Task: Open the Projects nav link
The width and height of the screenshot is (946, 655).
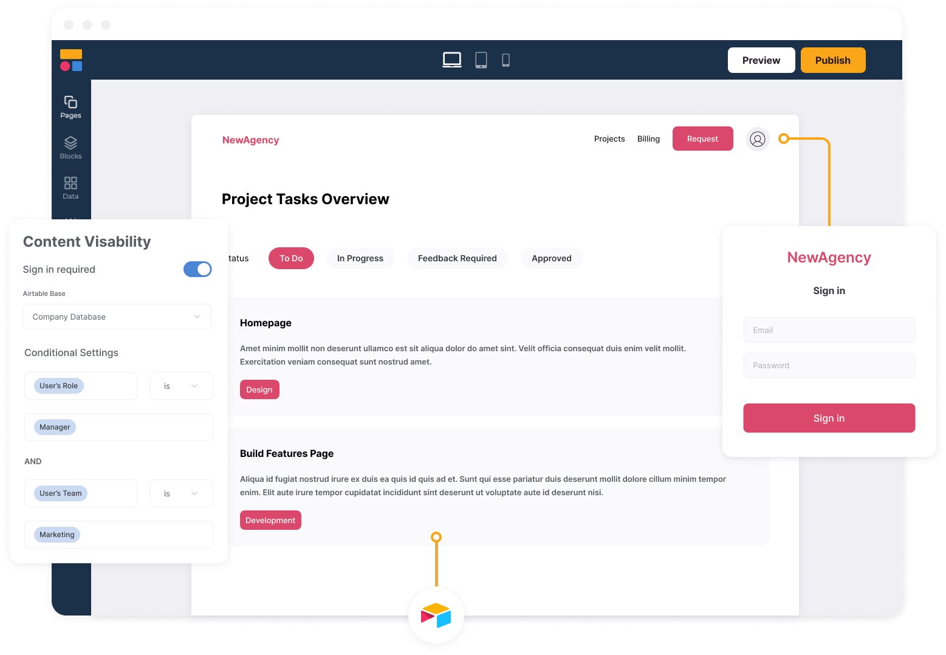Action: point(609,139)
